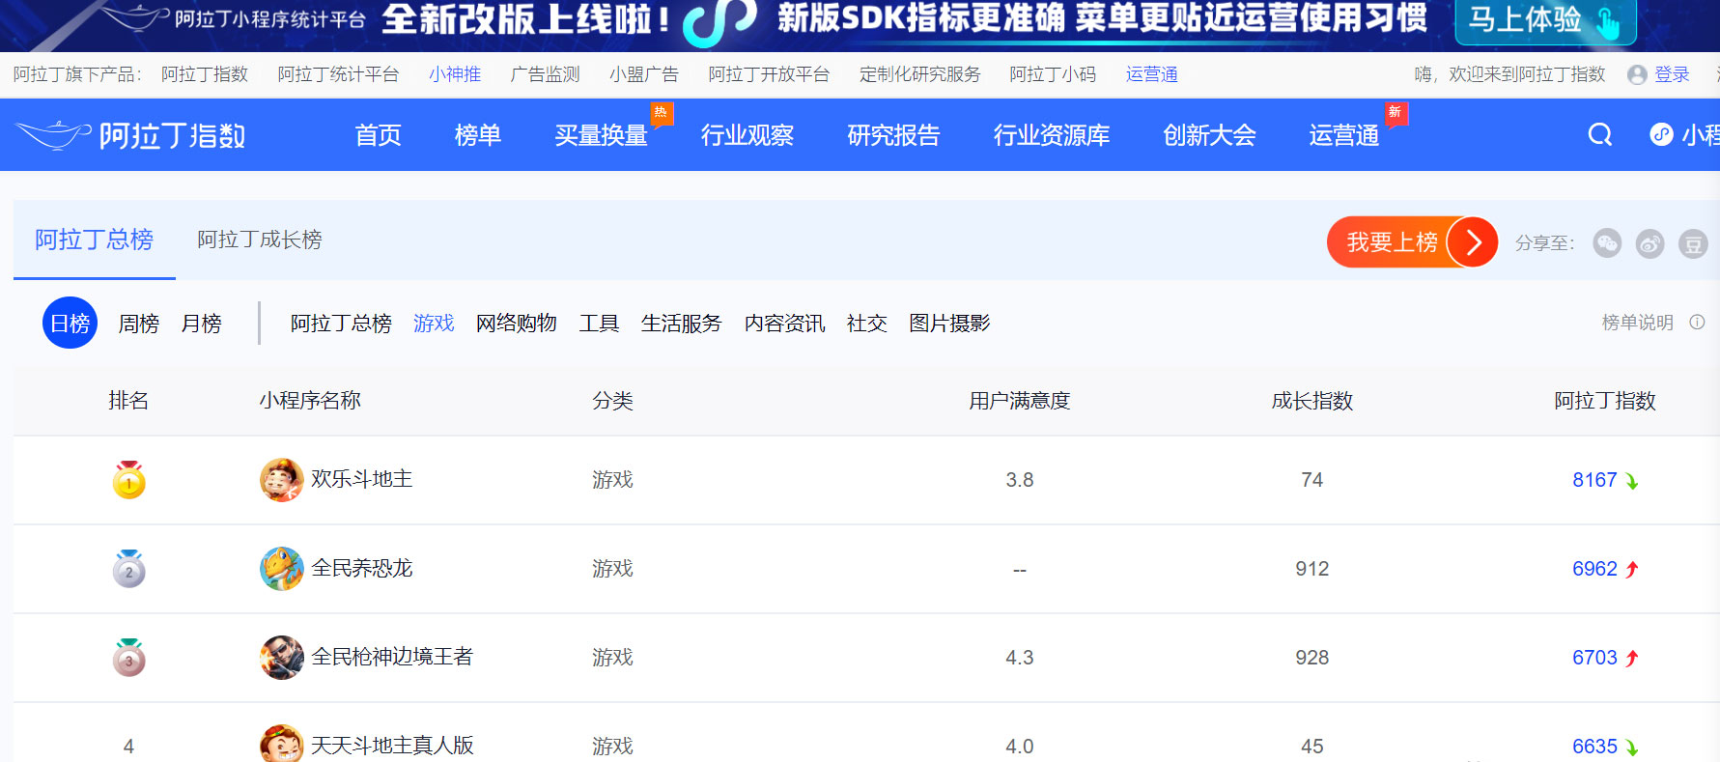Click the index value 8167

point(1594,480)
